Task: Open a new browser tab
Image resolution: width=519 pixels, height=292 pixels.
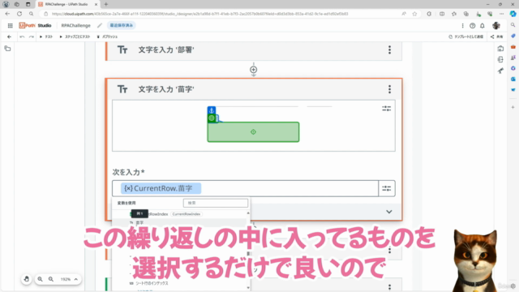Action: [x=106, y=4]
